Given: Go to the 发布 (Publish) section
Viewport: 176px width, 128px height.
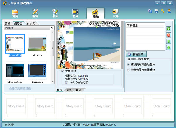Looking at the screenshot, I should tap(115, 13).
